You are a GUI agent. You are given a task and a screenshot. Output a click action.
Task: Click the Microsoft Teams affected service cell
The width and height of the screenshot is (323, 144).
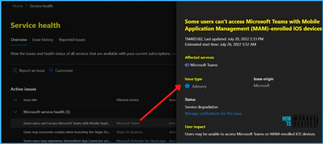click(128, 123)
